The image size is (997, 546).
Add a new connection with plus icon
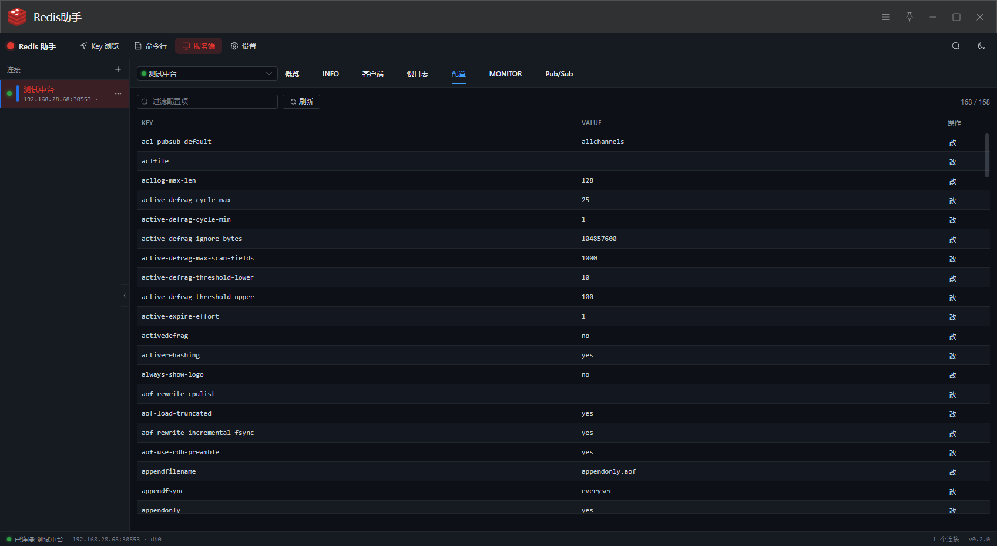tap(118, 69)
